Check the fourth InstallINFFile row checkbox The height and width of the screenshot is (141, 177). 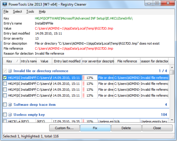point(5,95)
